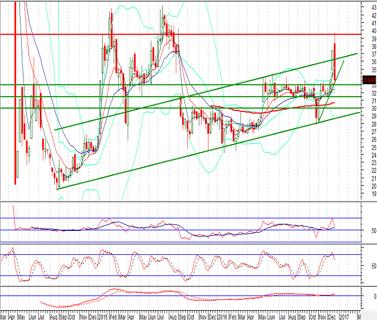Click the 22 price axis label
The width and height of the screenshot is (377, 320).
374,171
